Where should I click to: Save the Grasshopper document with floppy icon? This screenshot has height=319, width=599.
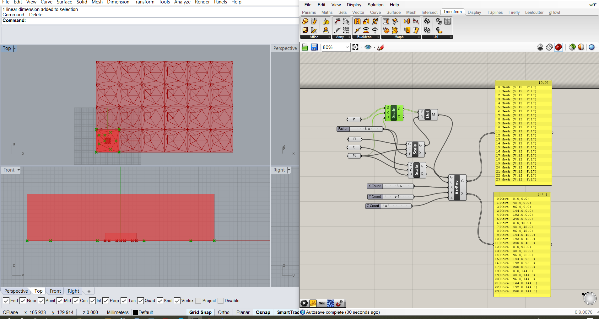(314, 47)
